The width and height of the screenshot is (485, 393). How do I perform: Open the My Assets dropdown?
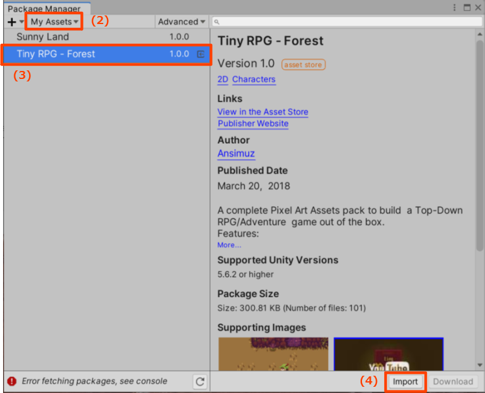coord(54,22)
